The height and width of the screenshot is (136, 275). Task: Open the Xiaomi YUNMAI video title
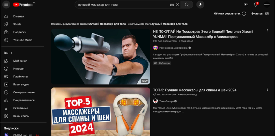[203, 34]
